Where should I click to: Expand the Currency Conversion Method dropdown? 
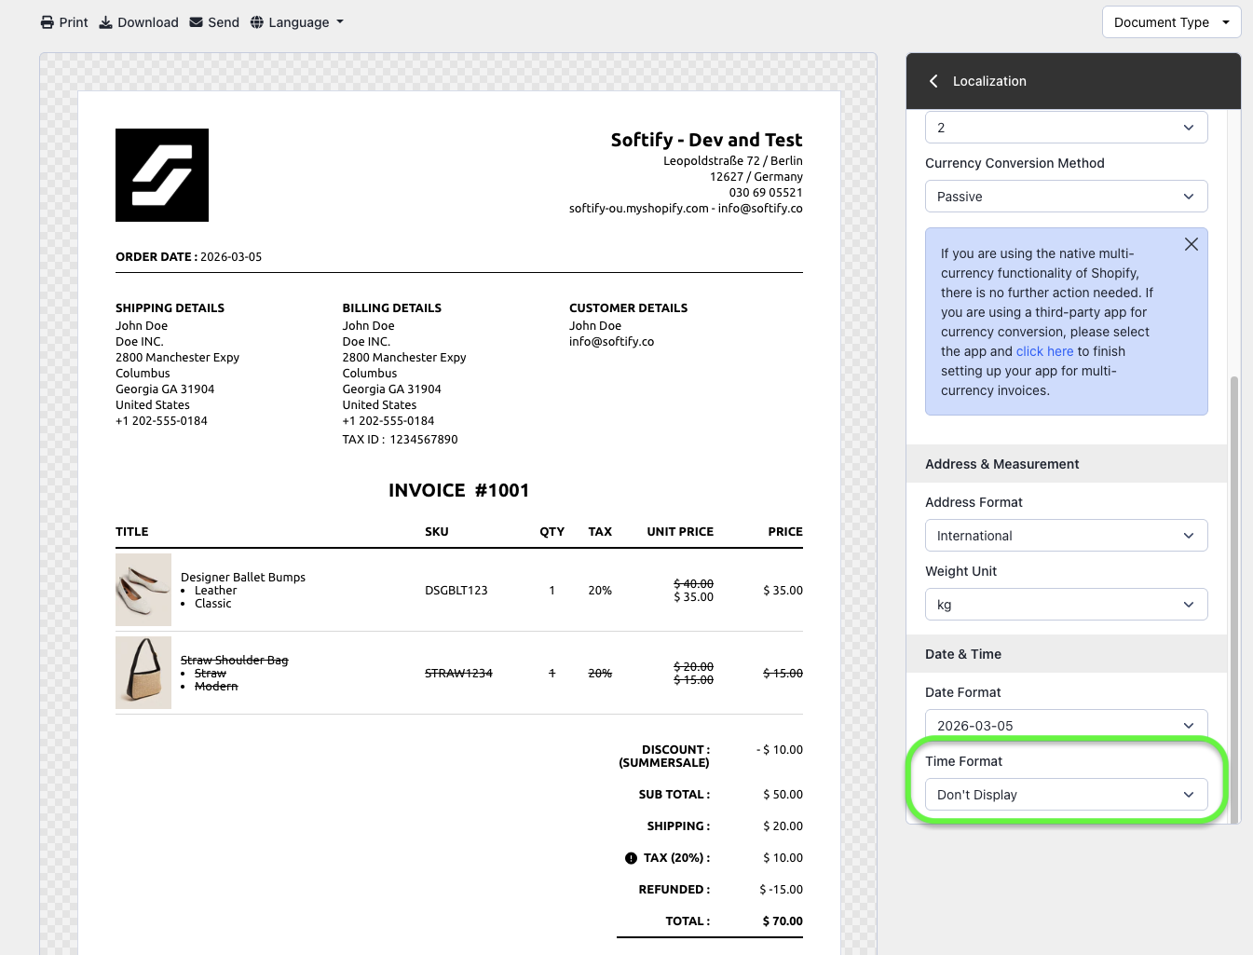[x=1066, y=197]
